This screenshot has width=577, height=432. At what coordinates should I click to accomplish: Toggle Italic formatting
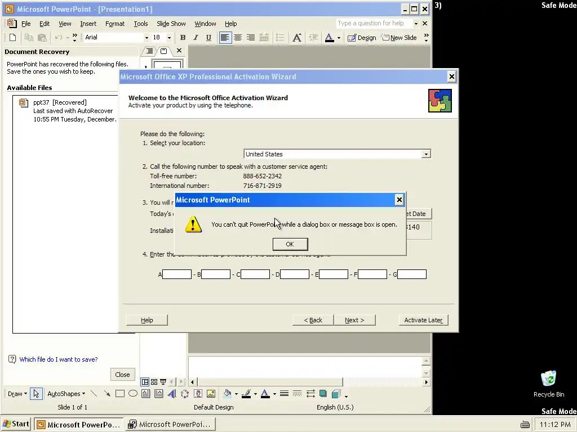tap(196, 38)
